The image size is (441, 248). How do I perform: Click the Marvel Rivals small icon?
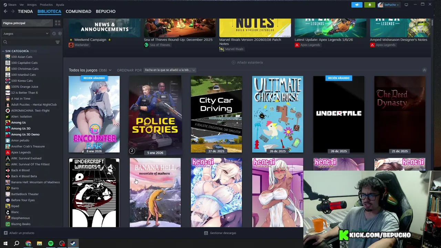click(222, 49)
